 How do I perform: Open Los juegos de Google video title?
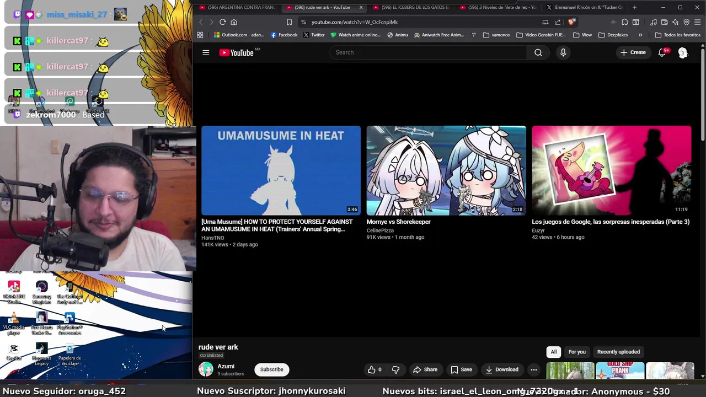[x=610, y=222]
